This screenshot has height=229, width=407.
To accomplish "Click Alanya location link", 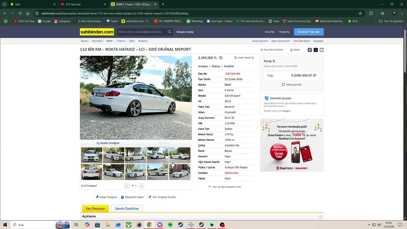I will coord(216,66).
